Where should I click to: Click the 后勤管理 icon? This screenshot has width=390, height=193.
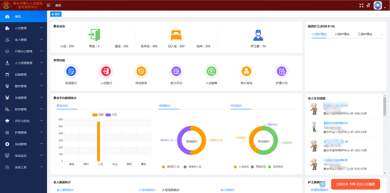click(7, 75)
